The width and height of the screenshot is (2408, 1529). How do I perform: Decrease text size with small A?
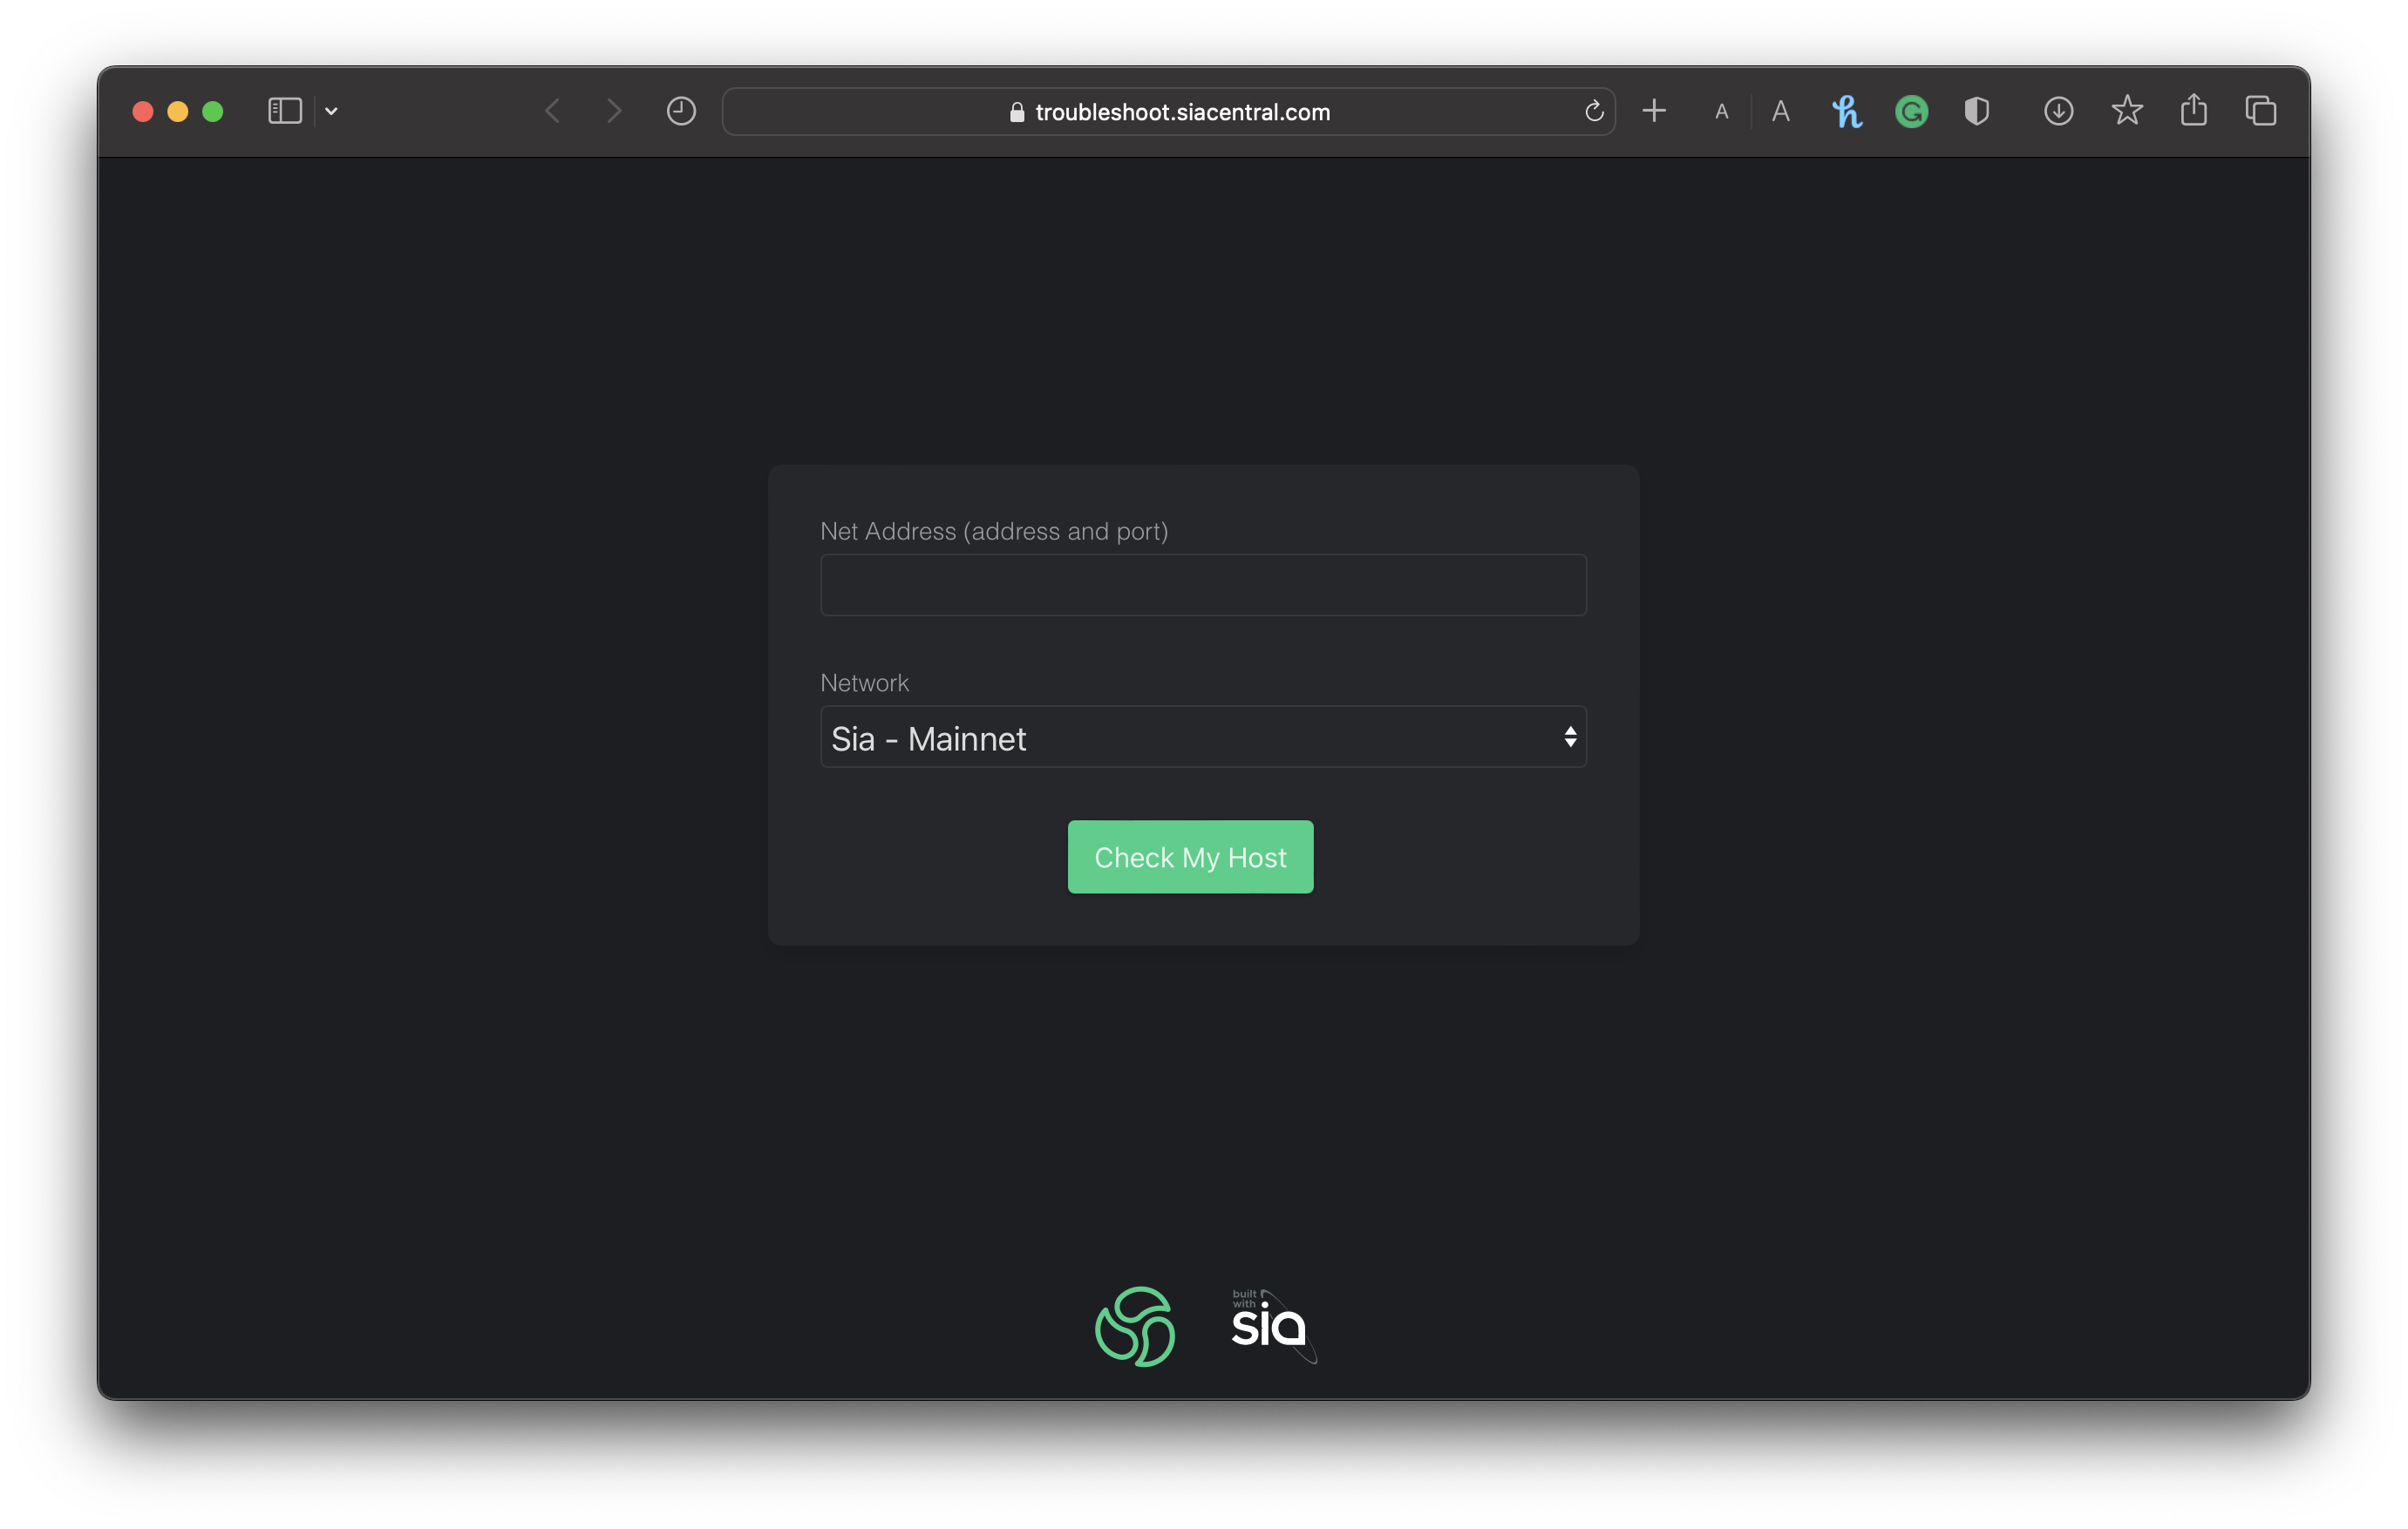coord(1721,112)
